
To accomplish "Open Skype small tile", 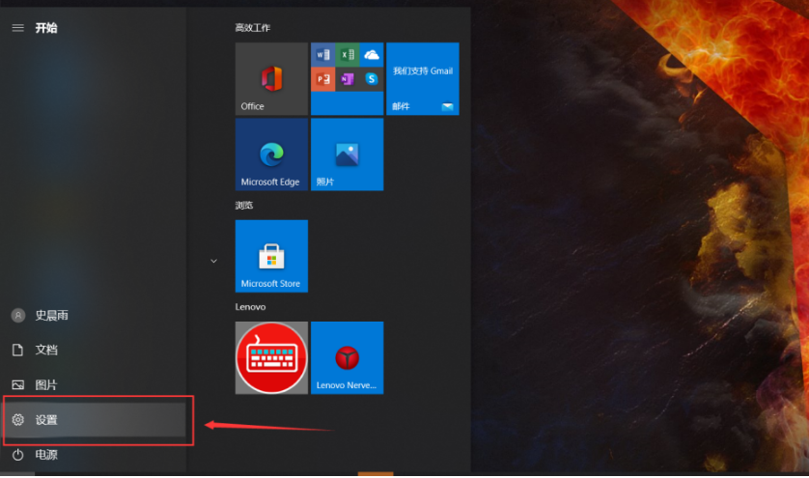I will pyautogui.click(x=372, y=79).
